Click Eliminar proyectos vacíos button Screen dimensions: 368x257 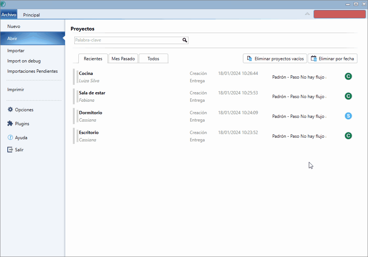coord(275,59)
